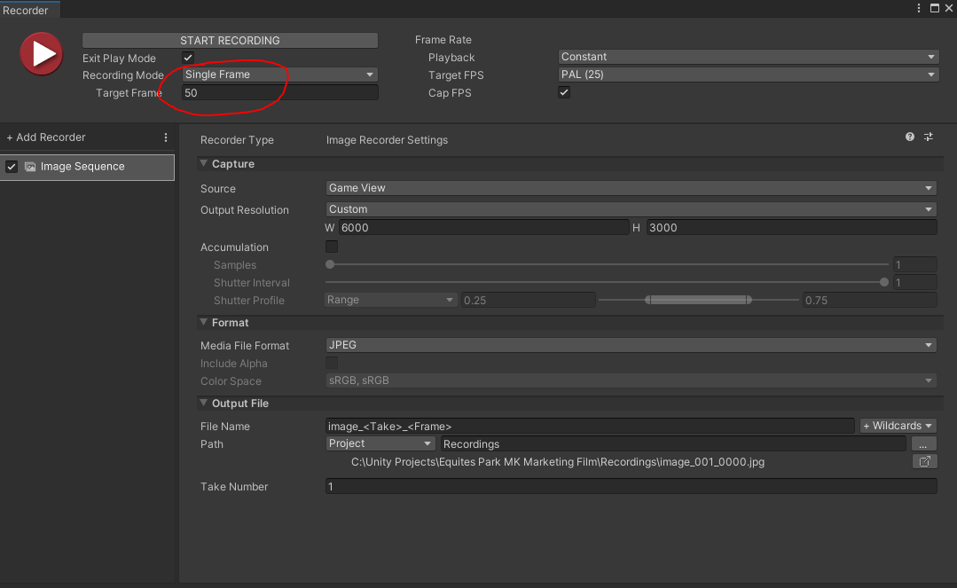
Task: Toggle the Exit Play Mode checkbox
Action: point(186,58)
